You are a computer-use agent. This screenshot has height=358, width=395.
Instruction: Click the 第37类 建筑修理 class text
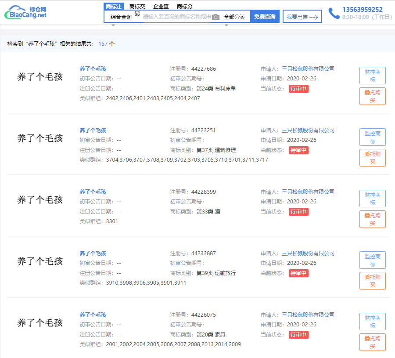[216, 150]
